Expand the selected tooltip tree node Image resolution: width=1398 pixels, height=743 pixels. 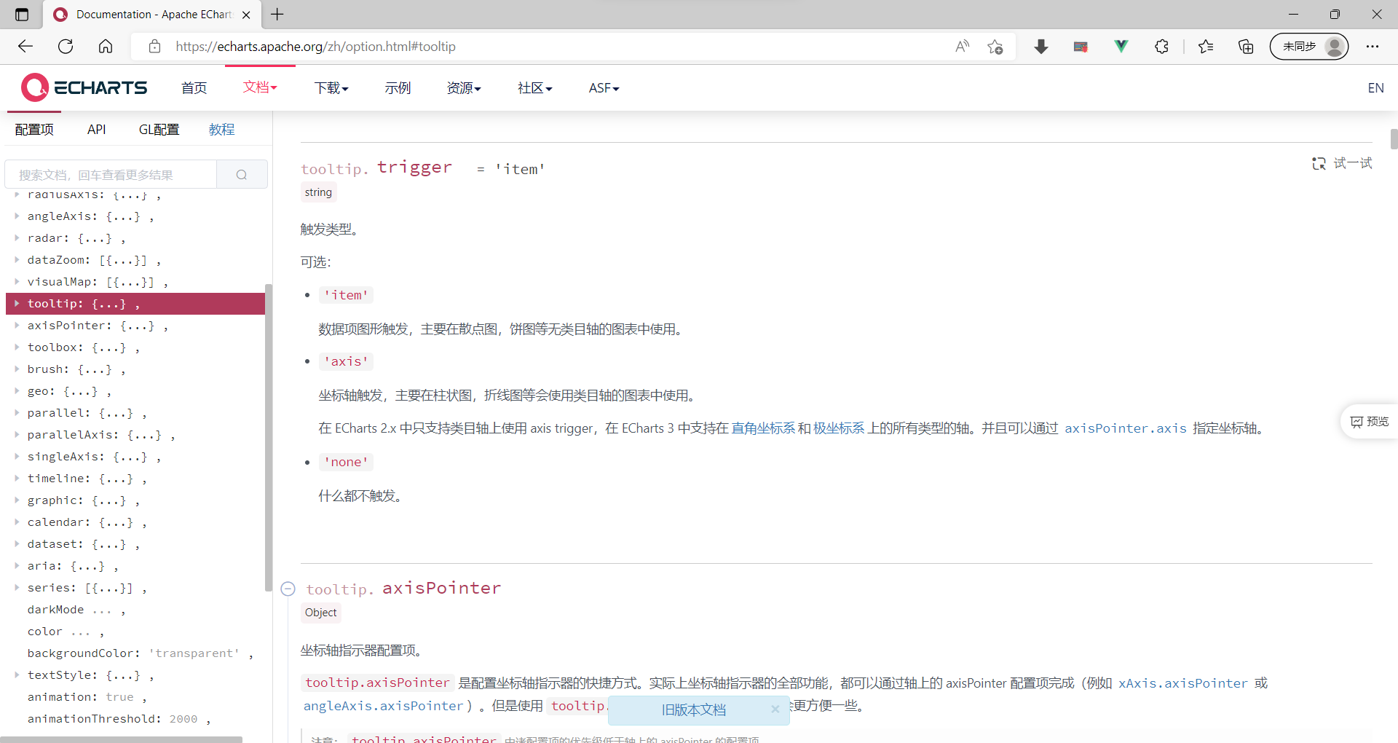point(17,303)
